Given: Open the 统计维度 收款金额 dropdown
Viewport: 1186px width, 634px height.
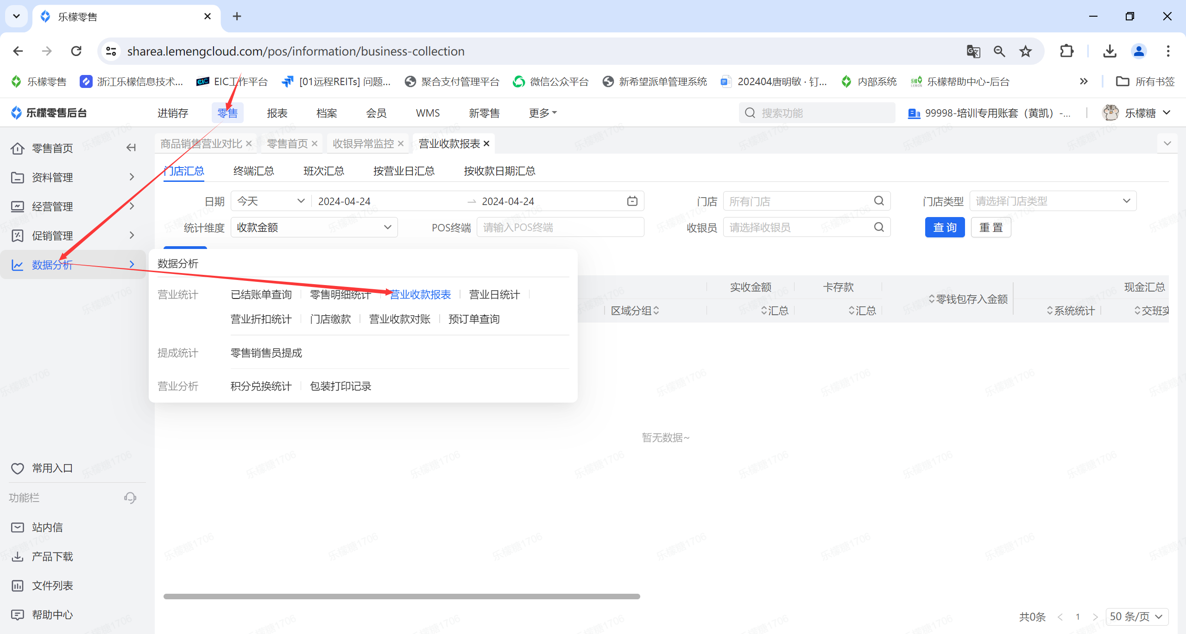Looking at the screenshot, I should coord(314,227).
